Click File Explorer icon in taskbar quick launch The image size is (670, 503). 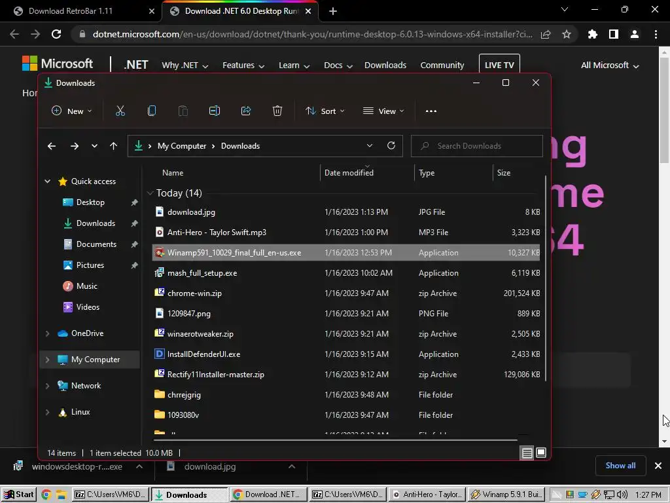61,495
